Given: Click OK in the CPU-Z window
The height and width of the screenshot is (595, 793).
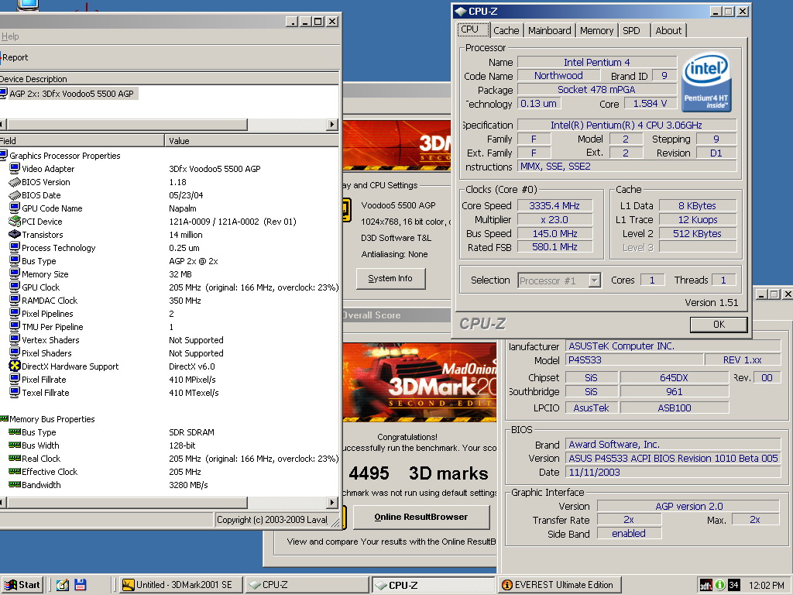Looking at the screenshot, I should pos(719,325).
